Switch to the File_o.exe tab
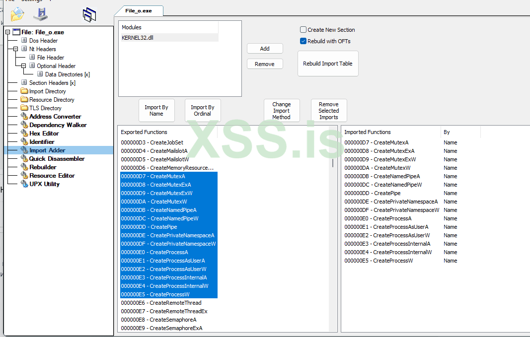This screenshot has height=337, width=530. [139, 11]
